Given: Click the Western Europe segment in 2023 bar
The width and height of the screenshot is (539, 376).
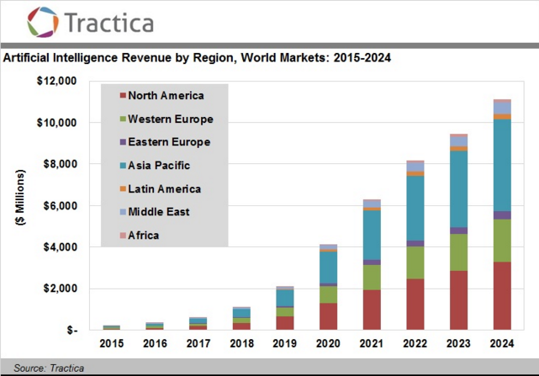Looking at the screenshot, I should (458, 252).
